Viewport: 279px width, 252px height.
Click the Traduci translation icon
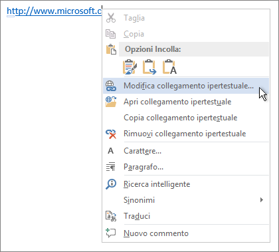pos(111,216)
